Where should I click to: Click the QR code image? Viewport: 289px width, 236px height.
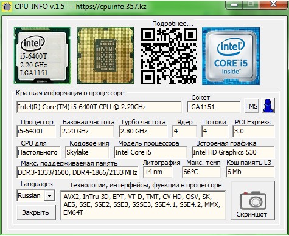pos(169,56)
